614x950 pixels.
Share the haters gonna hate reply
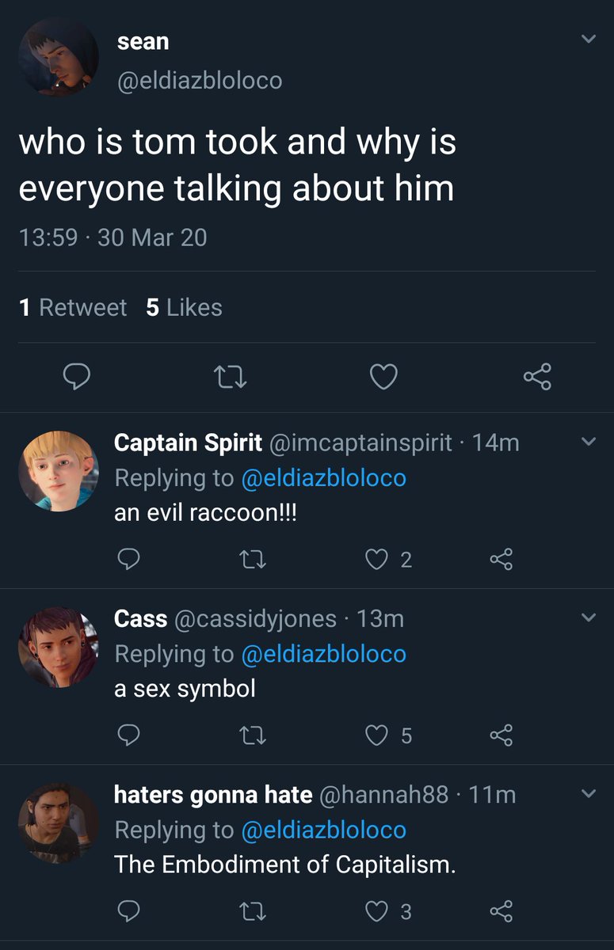tap(501, 912)
